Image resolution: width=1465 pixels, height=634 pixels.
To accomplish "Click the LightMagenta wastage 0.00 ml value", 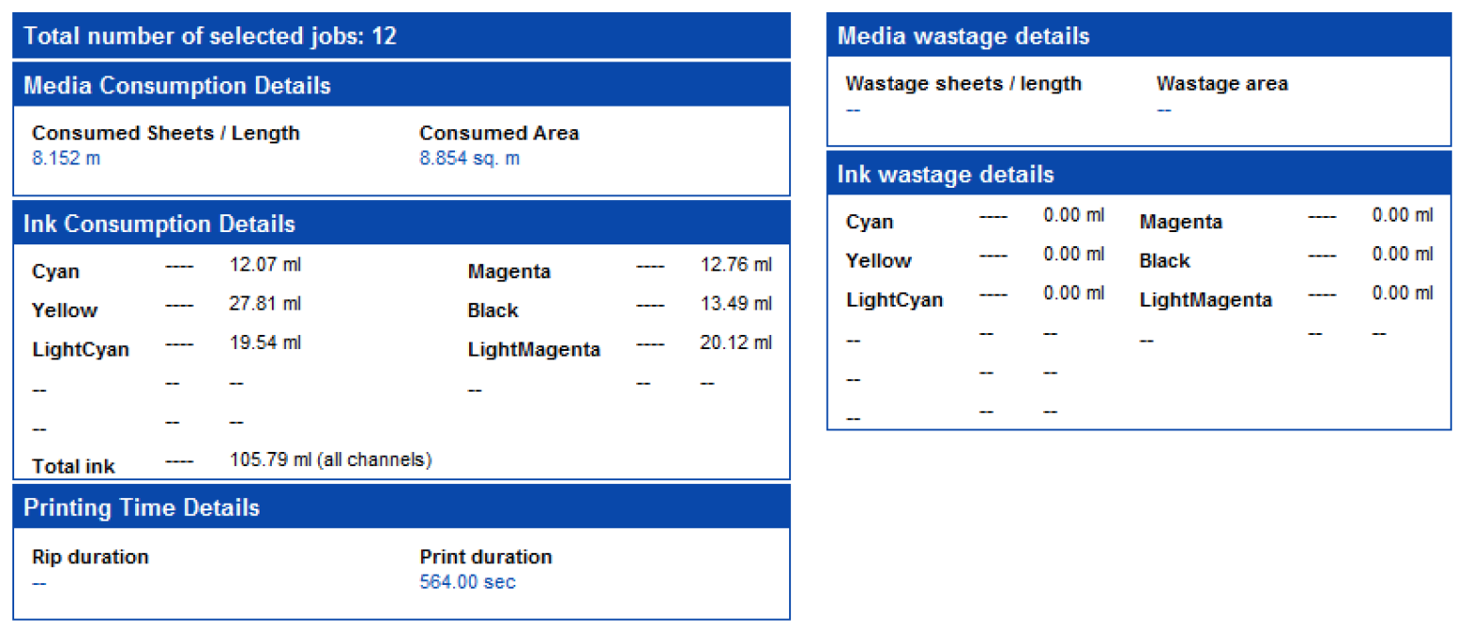I will coord(1403,292).
